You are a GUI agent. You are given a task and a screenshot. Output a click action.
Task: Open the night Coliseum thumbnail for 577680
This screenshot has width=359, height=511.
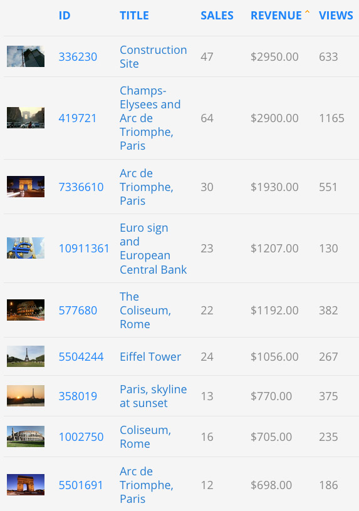pyautogui.click(x=26, y=310)
